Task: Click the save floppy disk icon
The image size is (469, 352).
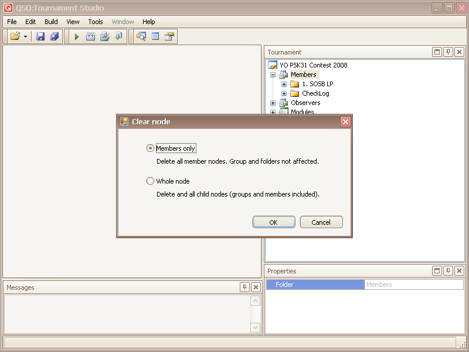Action: (x=40, y=36)
